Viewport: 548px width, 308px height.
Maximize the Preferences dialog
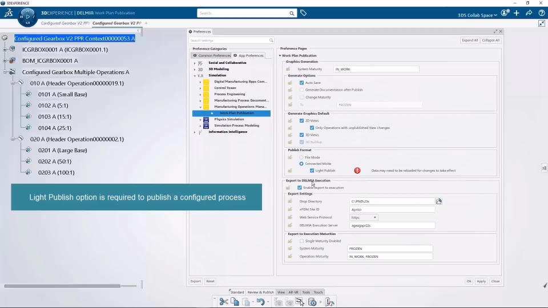click(495, 31)
